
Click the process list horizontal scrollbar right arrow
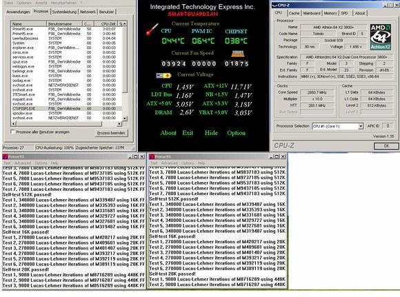(119, 124)
